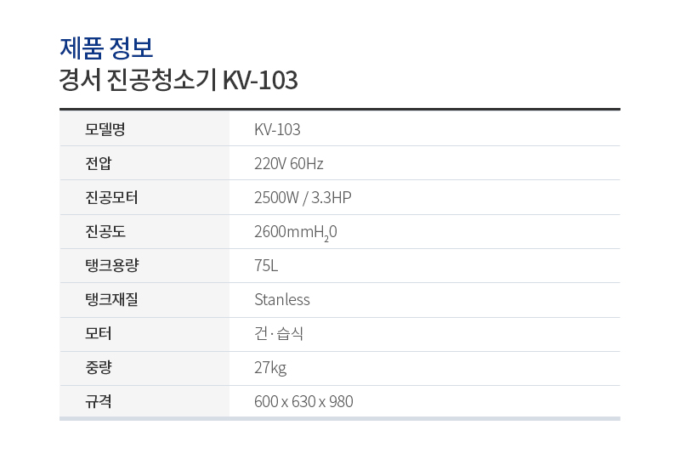Select the 모터 row label
This screenshot has width=680, height=476.
pyautogui.click(x=99, y=333)
